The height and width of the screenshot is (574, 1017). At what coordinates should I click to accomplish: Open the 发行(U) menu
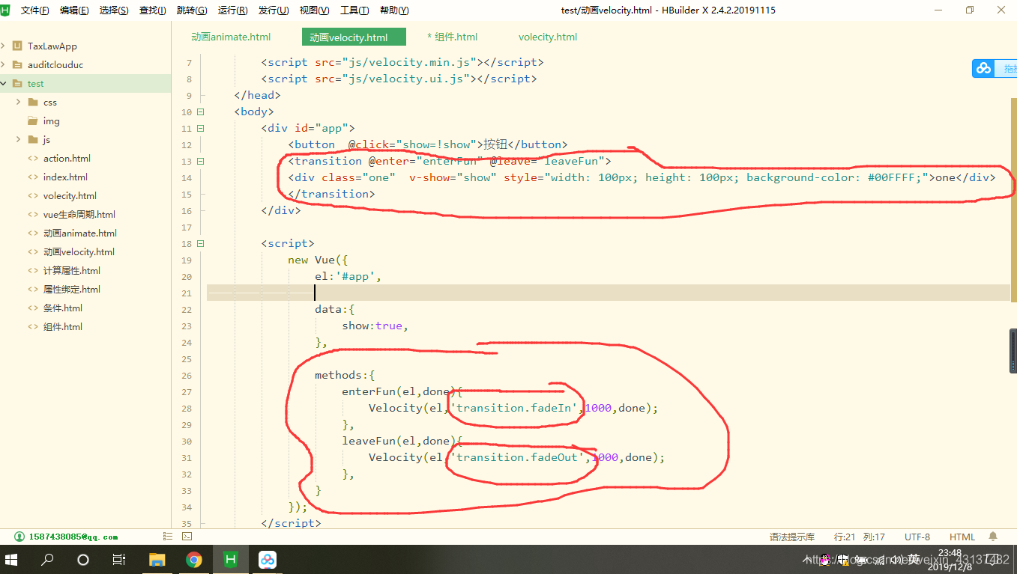pyautogui.click(x=274, y=10)
